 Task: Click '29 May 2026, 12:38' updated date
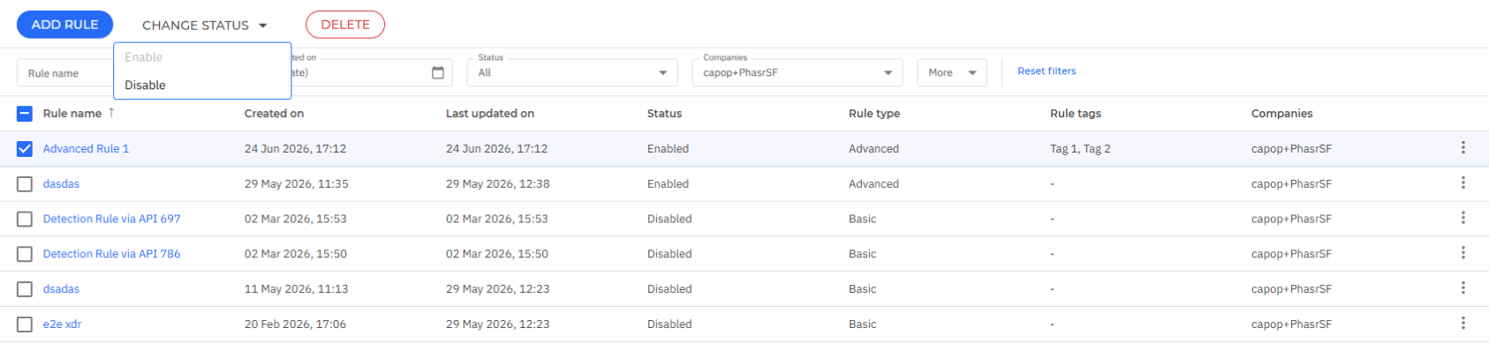(497, 183)
